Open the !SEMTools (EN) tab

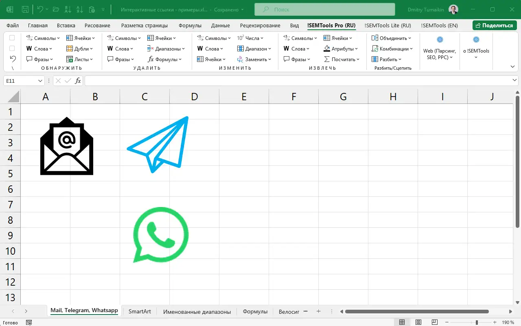(x=439, y=25)
